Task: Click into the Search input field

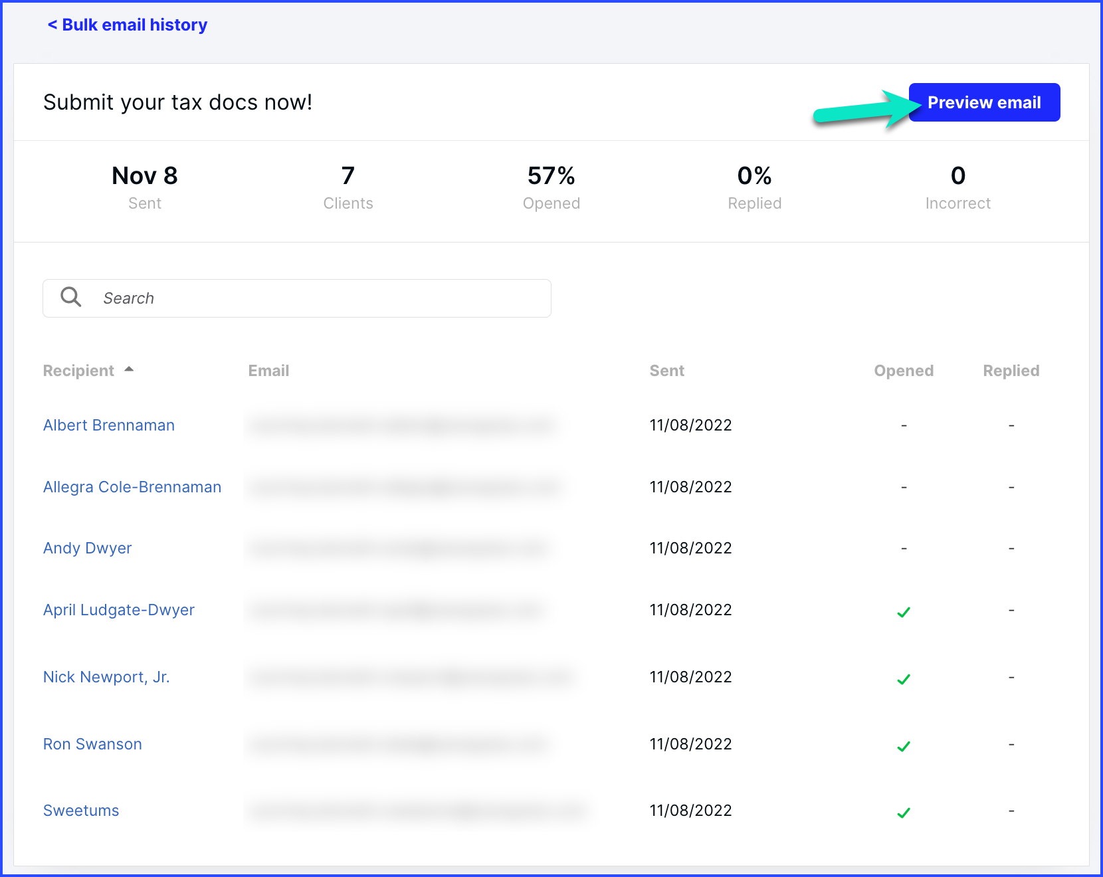Action: (x=297, y=298)
